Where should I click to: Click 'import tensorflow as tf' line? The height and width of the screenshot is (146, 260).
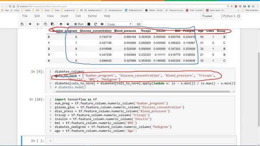[76, 99]
